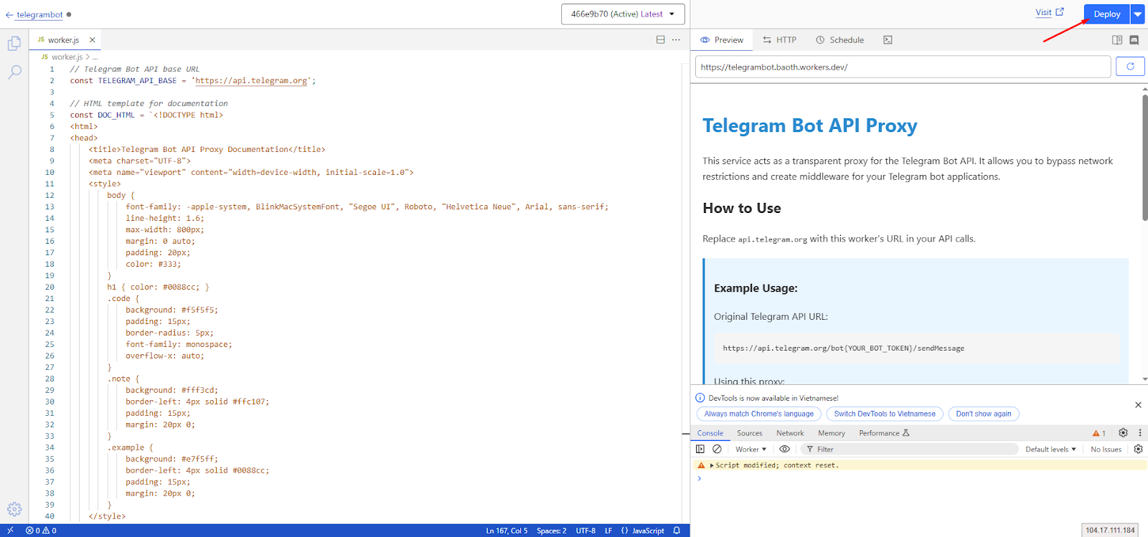Image resolution: width=1148 pixels, height=537 pixels.
Task: Click line number 20 in the gutter
Action: (50, 287)
